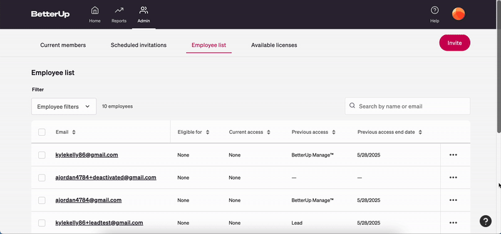Sort by Email column arrows
The width and height of the screenshot is (501, 234).
74,132
